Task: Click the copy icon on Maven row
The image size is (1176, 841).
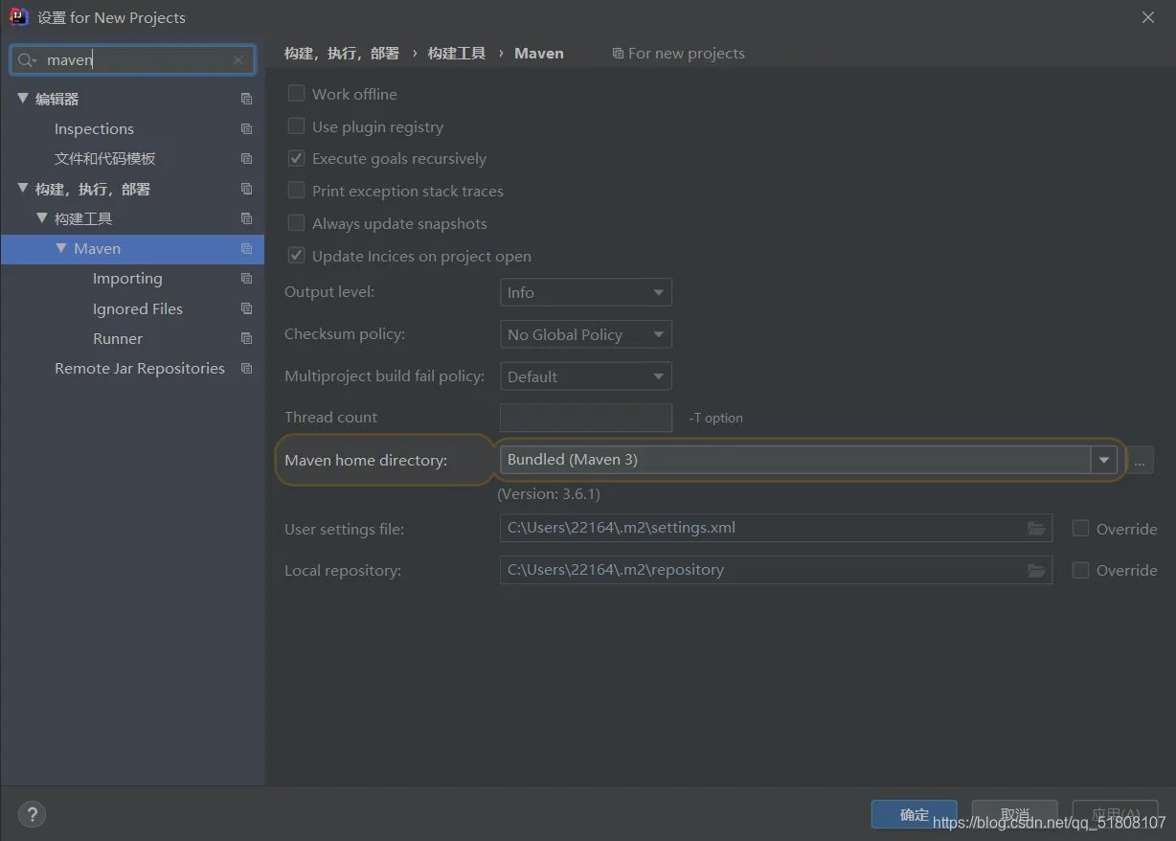Action: click(246, 248)
